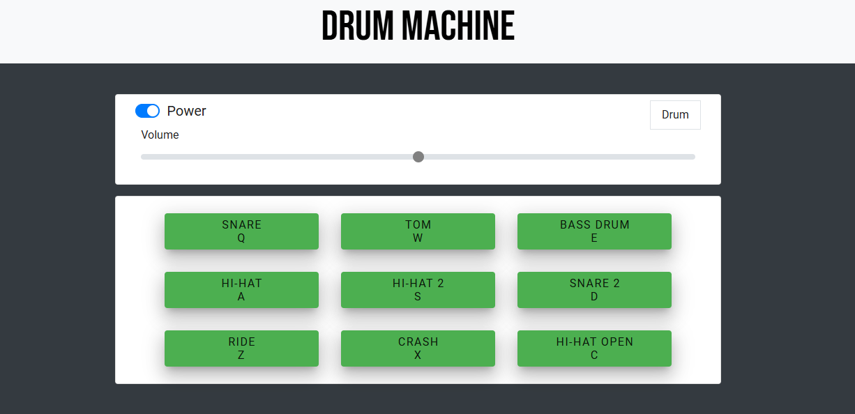
Task: Play the Bass Drum pad
Action: click(594, 231)
